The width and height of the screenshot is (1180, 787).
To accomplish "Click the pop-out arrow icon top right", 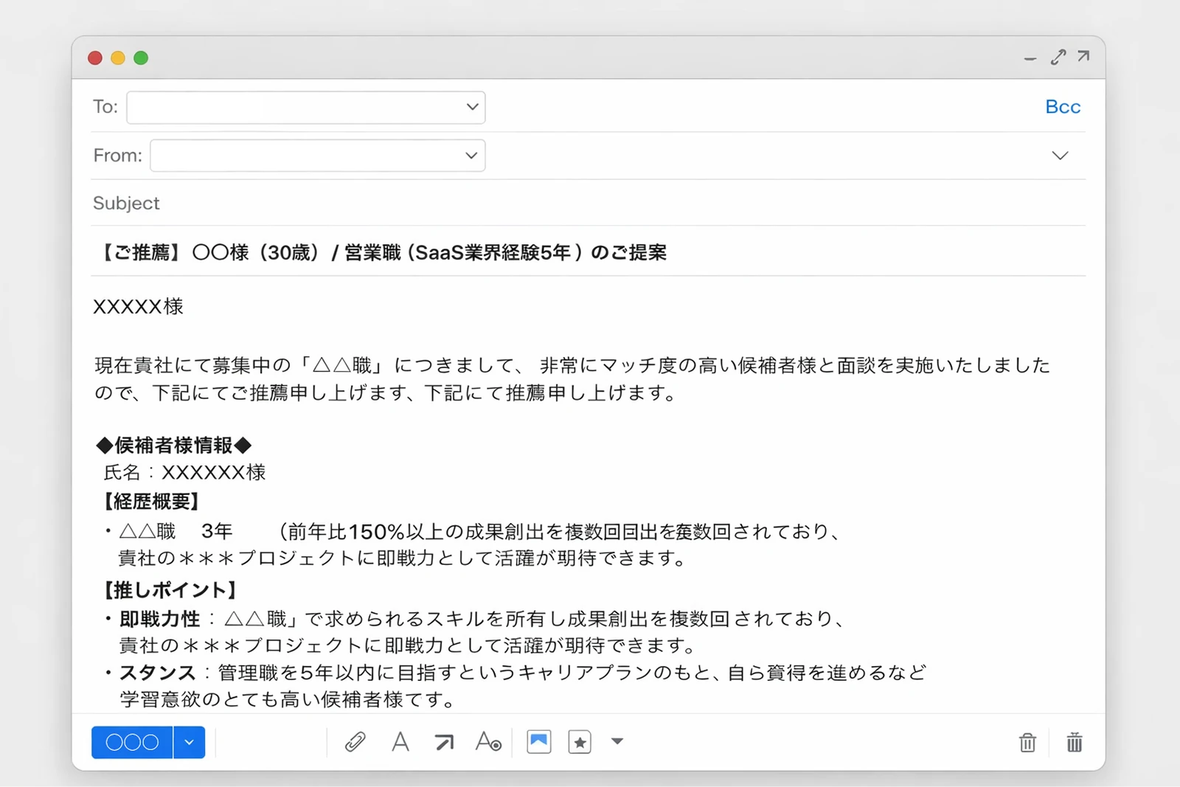I will [1083, 56].
